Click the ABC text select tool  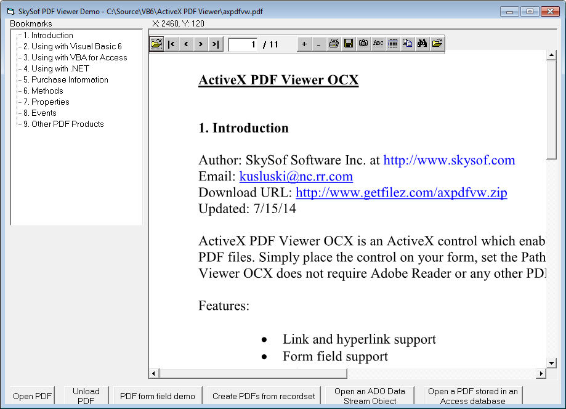378,44
